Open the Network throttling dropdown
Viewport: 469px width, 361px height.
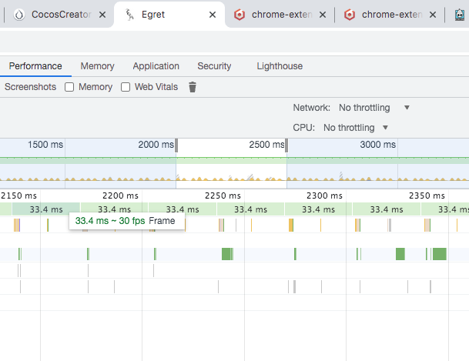coord(374,108)
